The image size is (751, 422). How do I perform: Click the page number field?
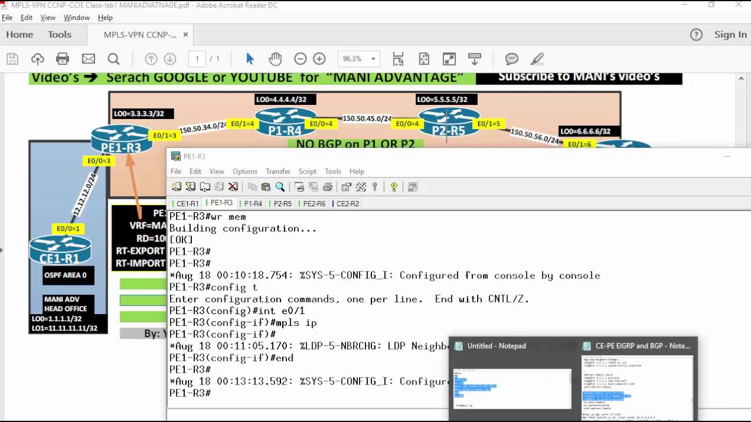click(197, 59)
